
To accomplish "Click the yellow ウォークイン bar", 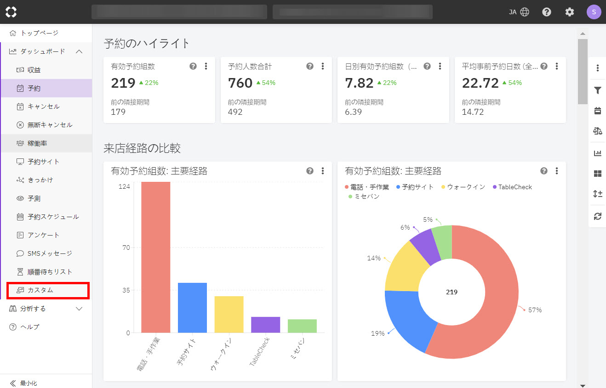I will coord(229,315).
